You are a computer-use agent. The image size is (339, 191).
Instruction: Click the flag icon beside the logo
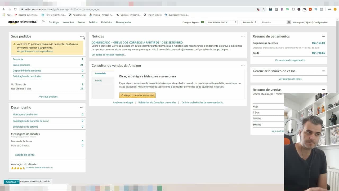click(43, 22)
